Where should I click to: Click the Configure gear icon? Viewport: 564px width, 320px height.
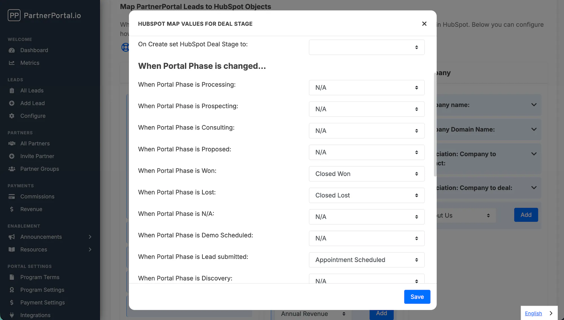tap(12, 116)
